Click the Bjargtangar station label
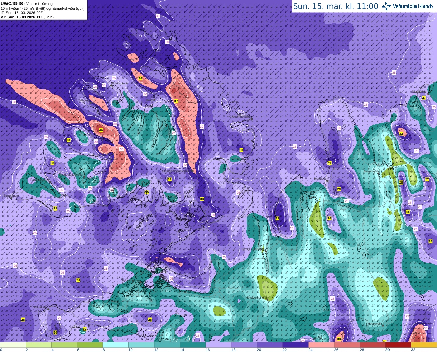The width and height of the screenshot is (437, 352). (11, 196)
